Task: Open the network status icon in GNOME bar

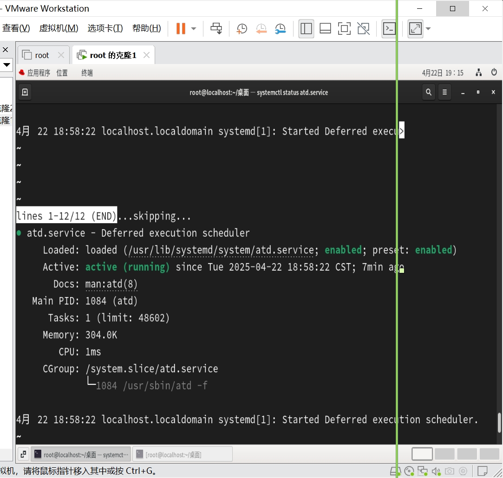Action: (479, 72)
